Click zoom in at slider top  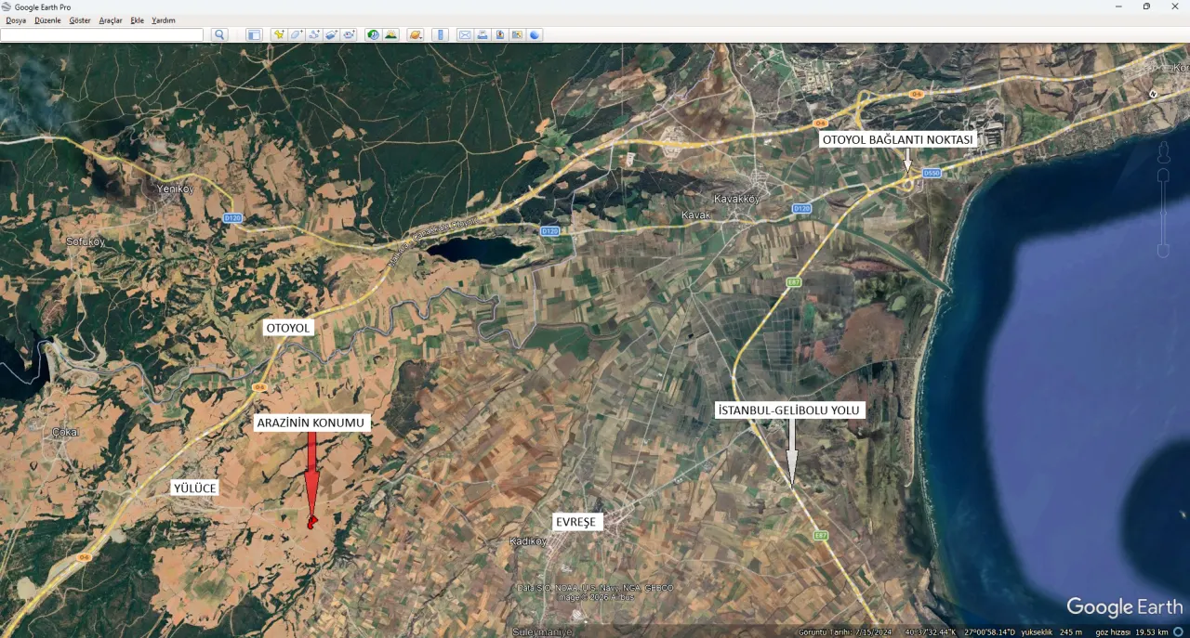tap(1162, 175)
